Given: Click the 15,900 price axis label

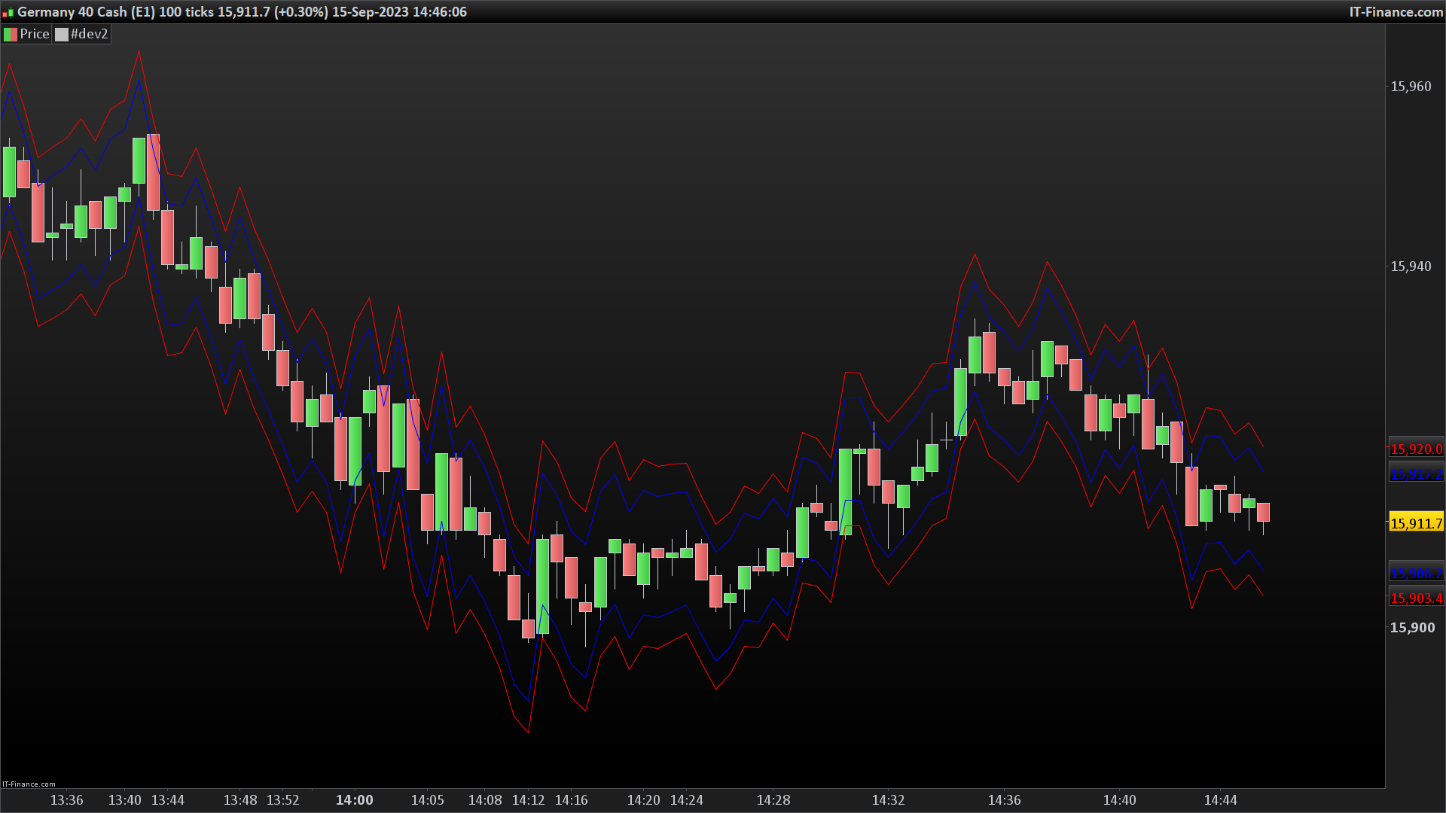Looking at the screenshot, I should (1412, 628).
